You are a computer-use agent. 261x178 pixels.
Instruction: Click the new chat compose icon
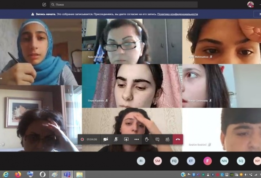44,5
